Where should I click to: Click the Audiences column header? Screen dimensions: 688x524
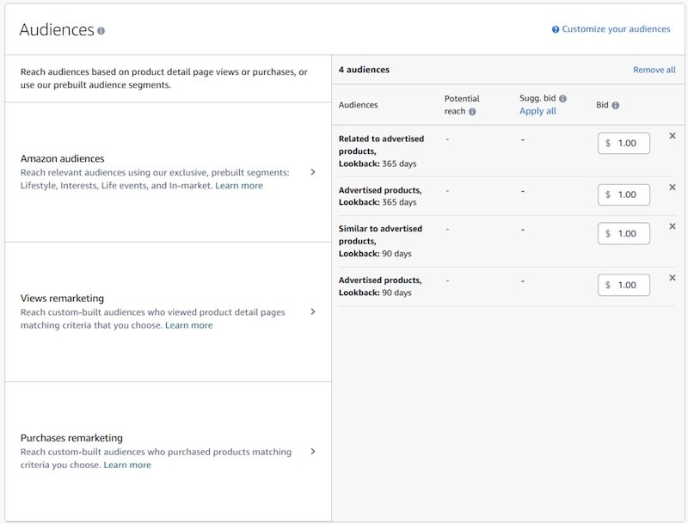point(358,105)
